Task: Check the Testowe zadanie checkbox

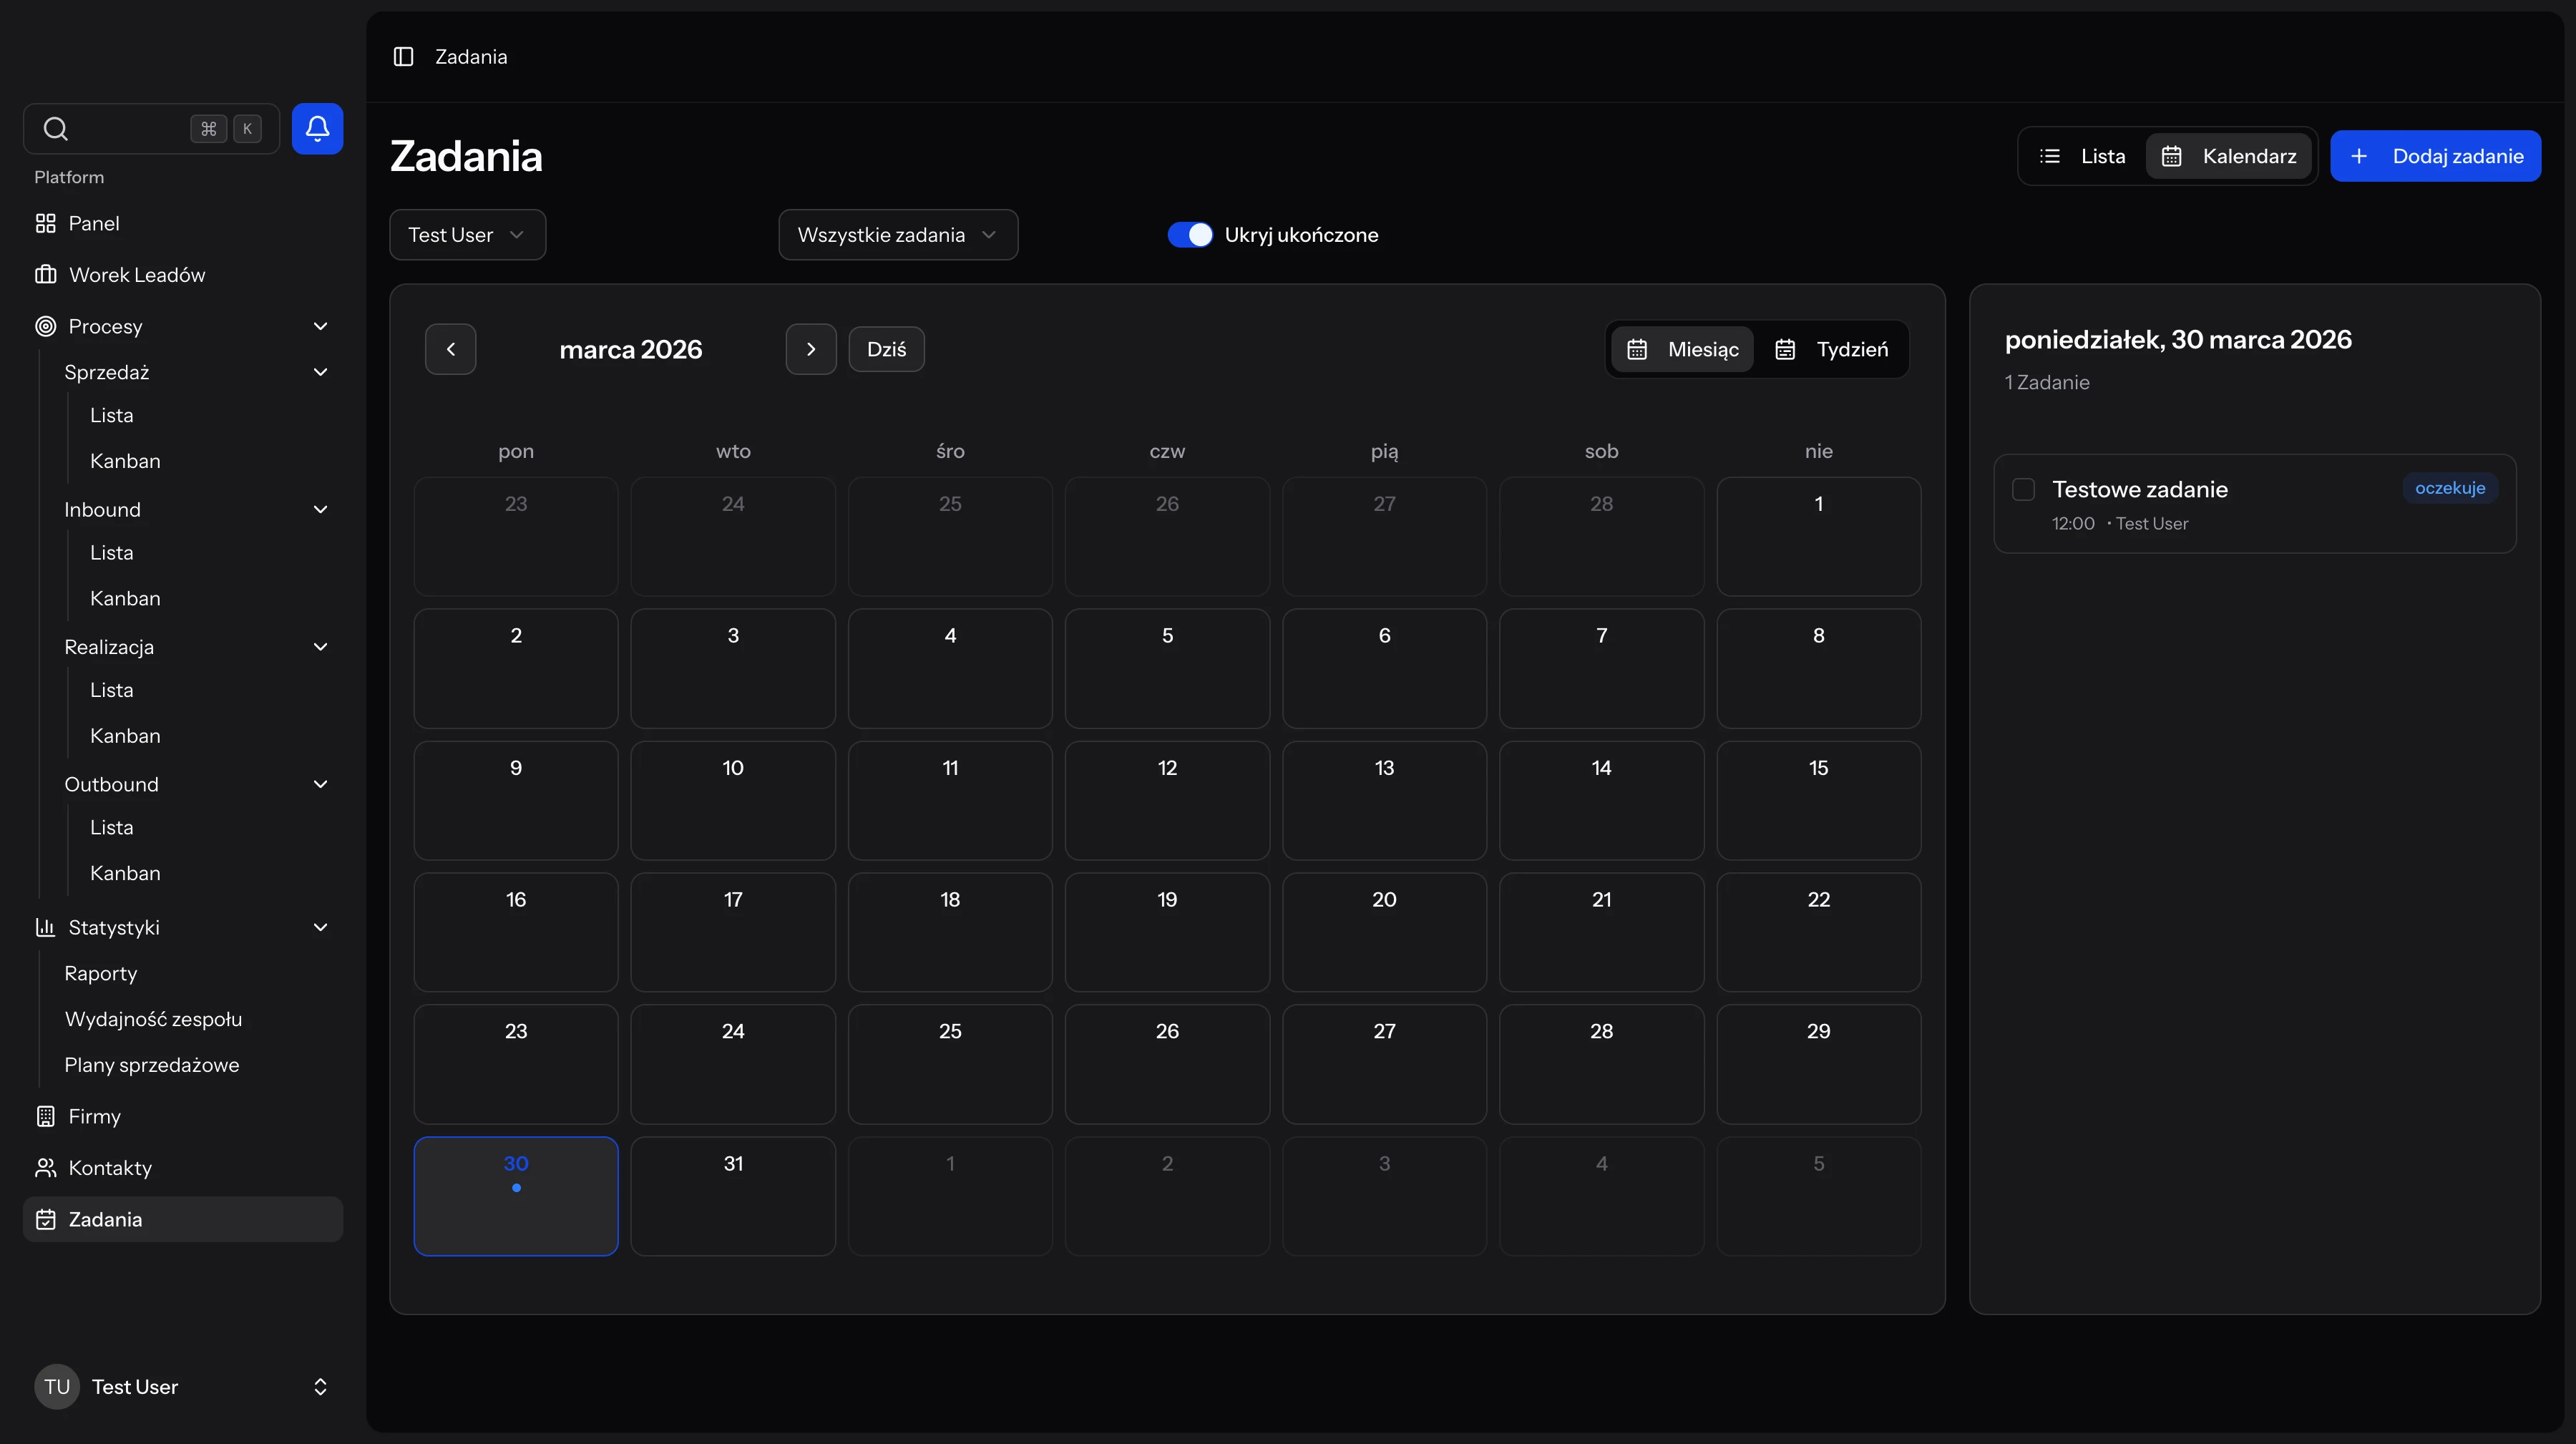Action: tap(2023, 489)
